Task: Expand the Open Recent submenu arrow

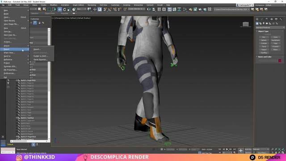Action: click(x=28, y=21)
